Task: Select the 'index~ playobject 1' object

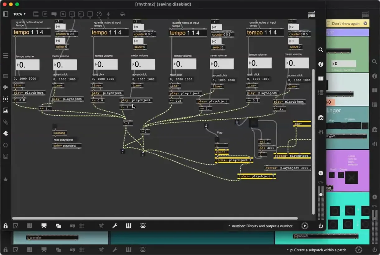Action: [234, 160]
